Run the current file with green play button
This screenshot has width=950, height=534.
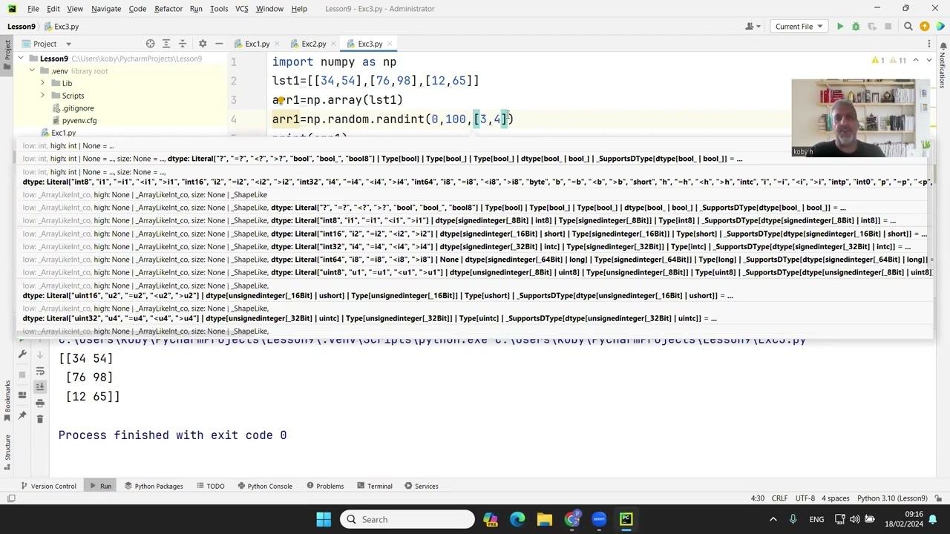840,27
